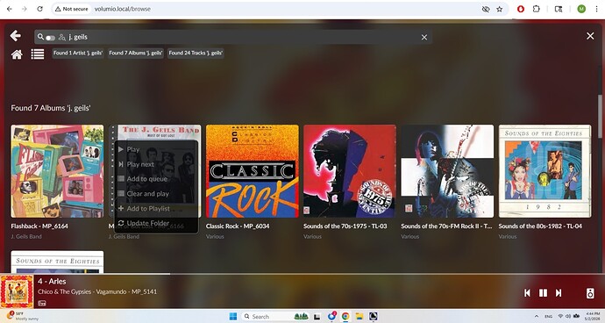Open the Windows Start menu

(233, 317)
